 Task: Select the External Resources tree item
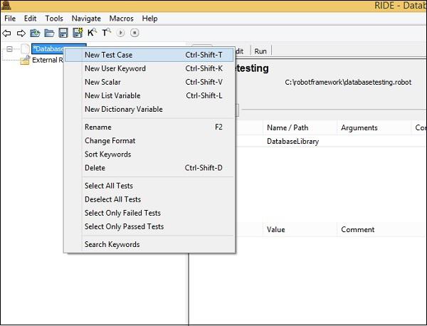click(x=43, y=60)
